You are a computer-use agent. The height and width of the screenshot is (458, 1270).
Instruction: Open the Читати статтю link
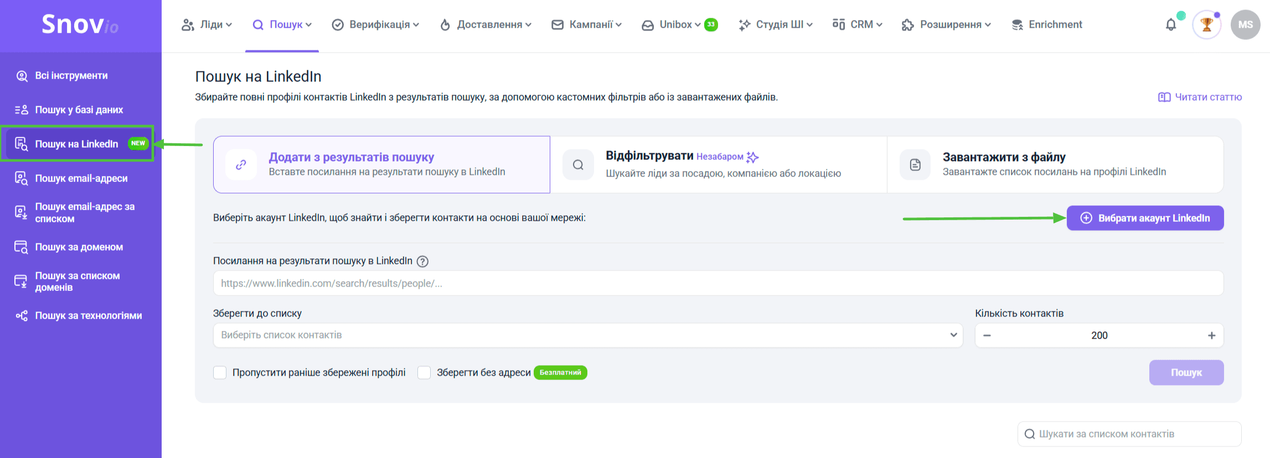1200,97
